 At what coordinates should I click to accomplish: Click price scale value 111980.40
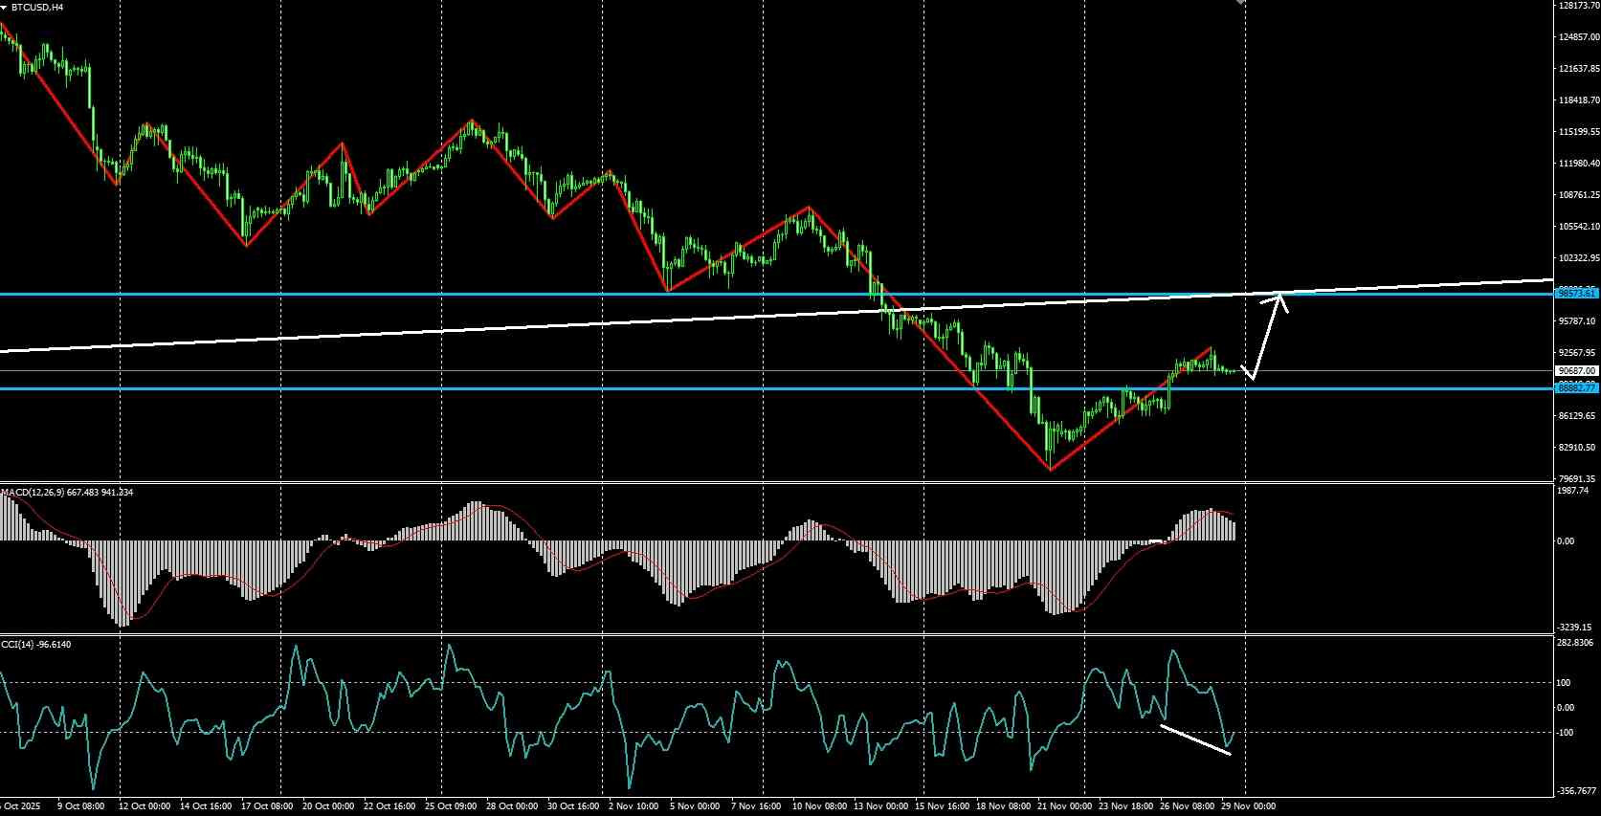[1579, 164]
